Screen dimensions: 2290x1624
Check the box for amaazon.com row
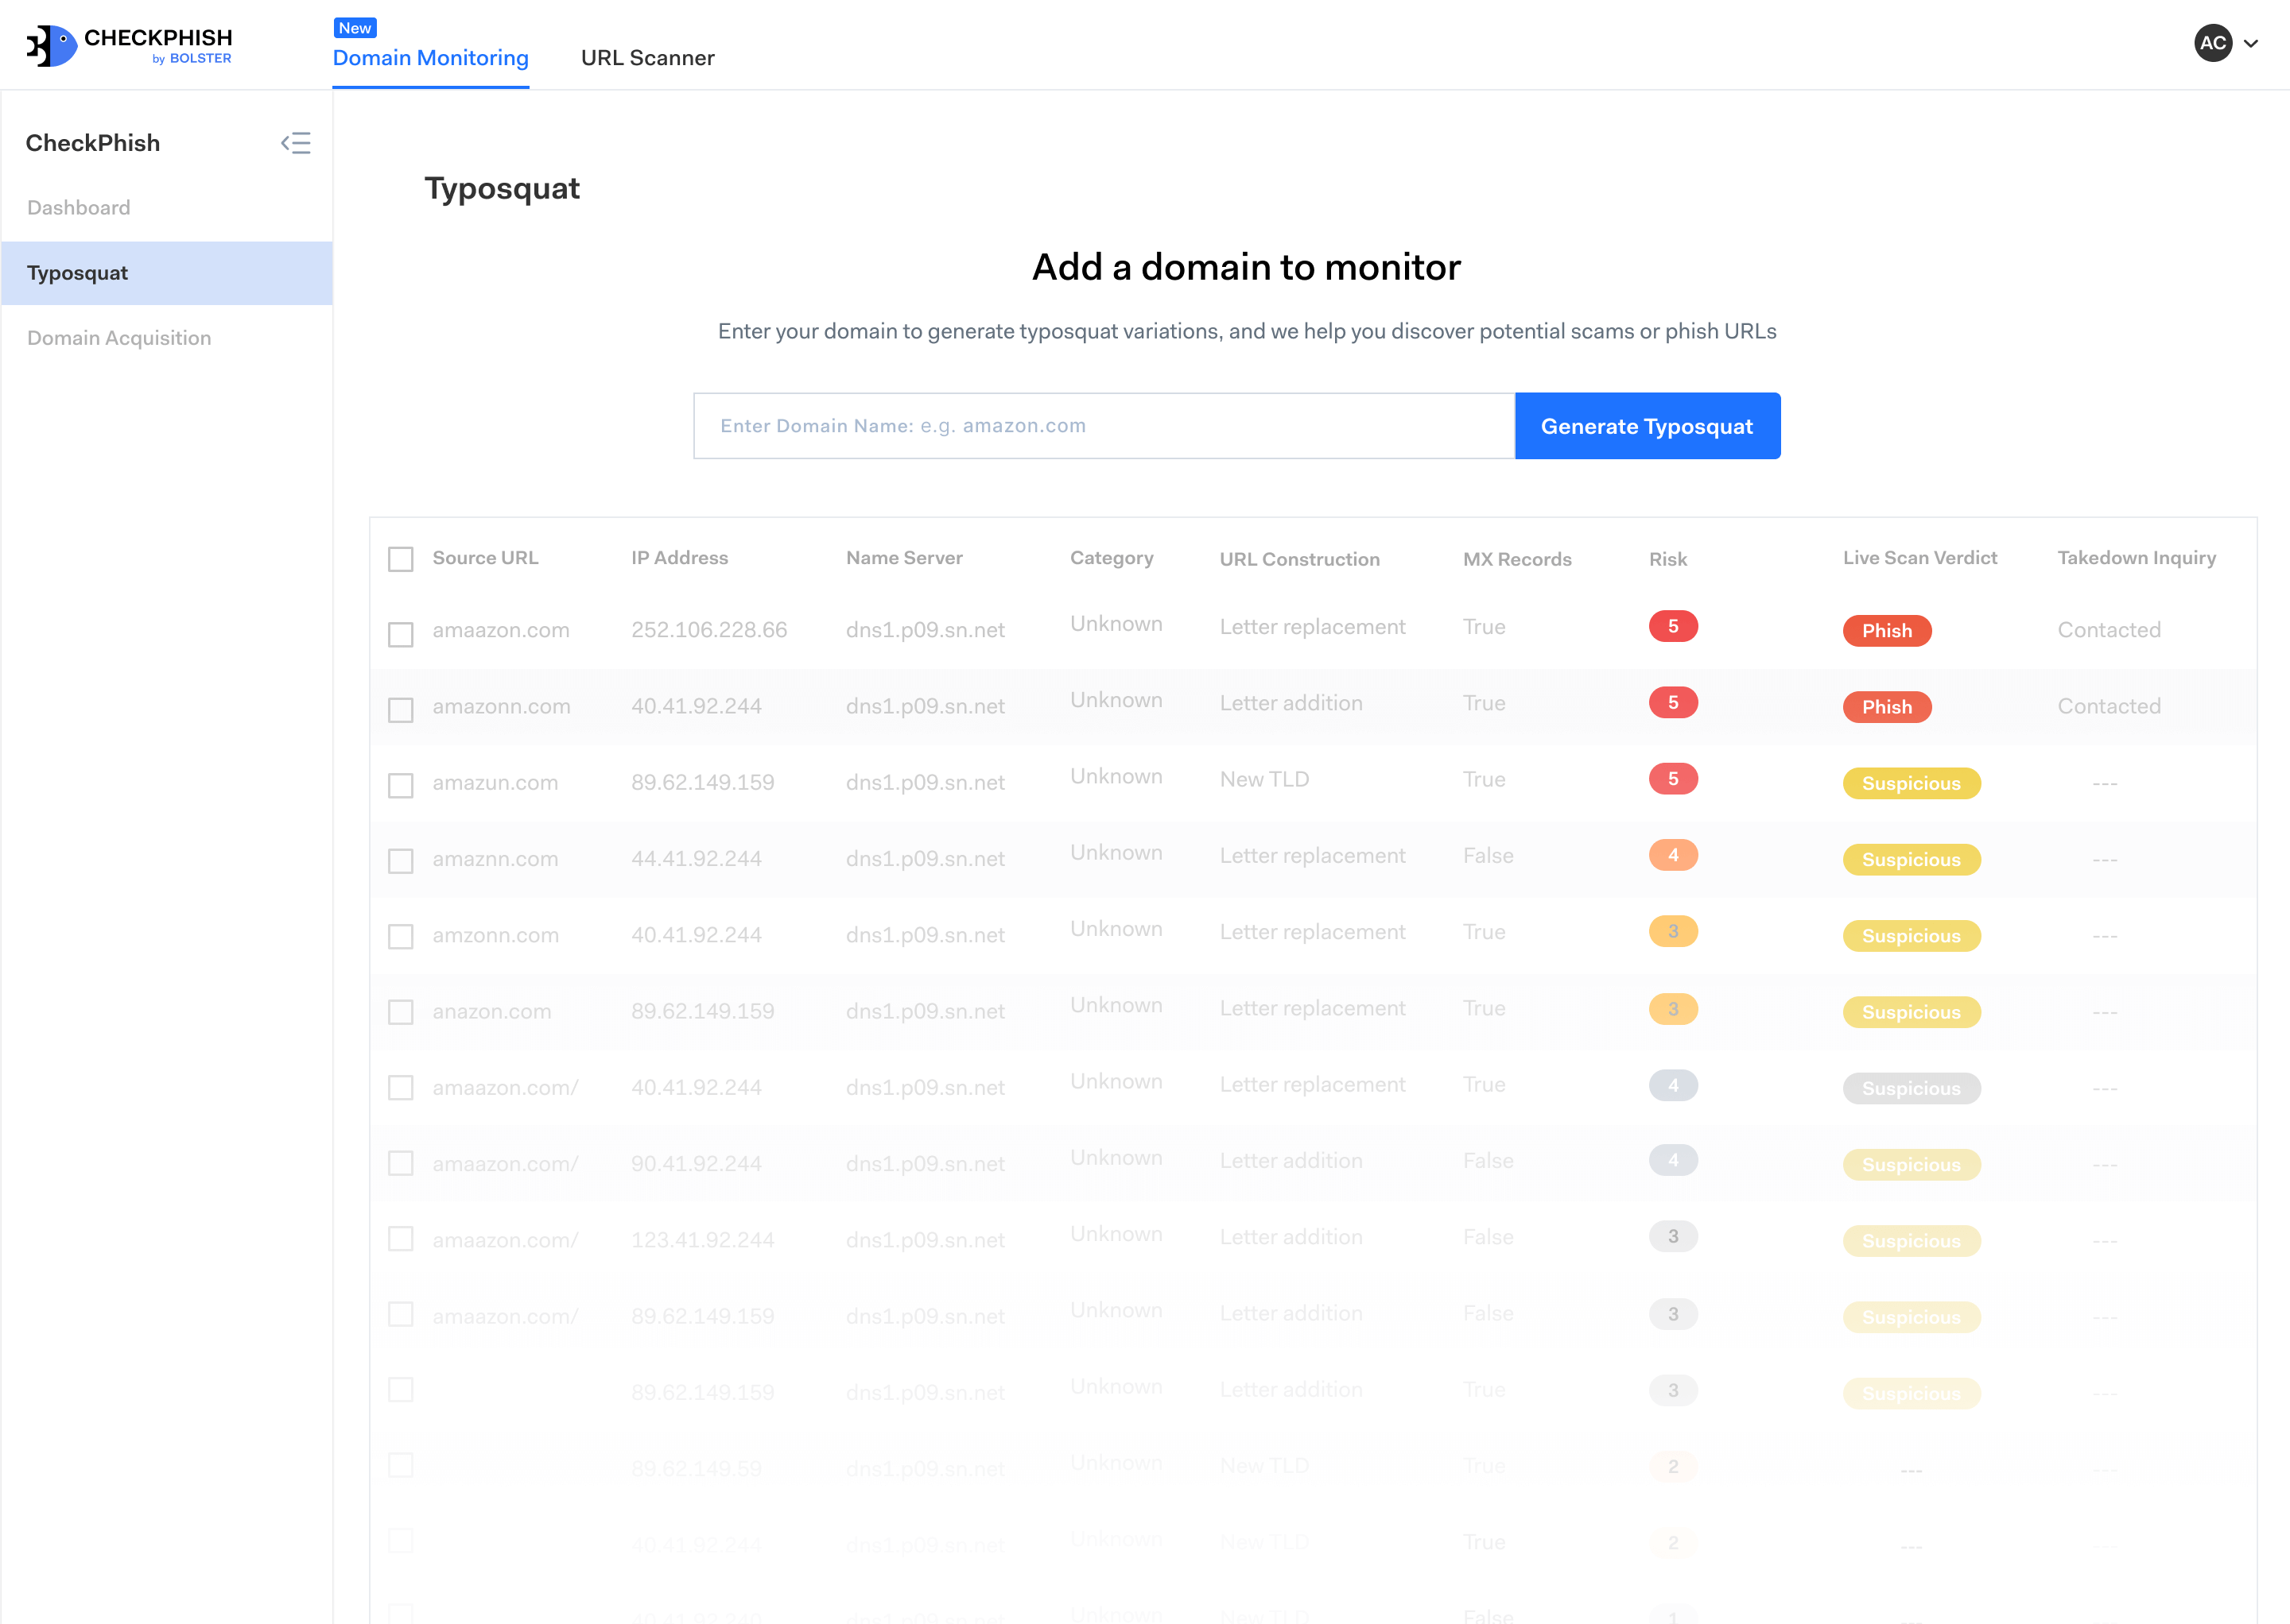[400, 634]
